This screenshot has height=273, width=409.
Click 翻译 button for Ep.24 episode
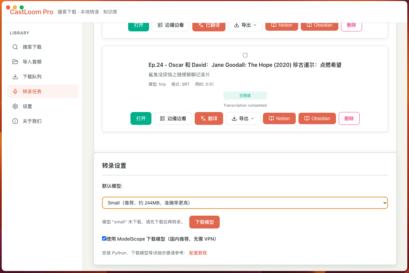(x=209, y=118)
